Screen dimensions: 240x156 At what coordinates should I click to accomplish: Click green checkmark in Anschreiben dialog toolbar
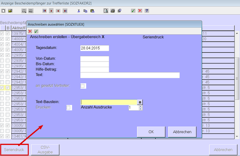click(36, 31)
